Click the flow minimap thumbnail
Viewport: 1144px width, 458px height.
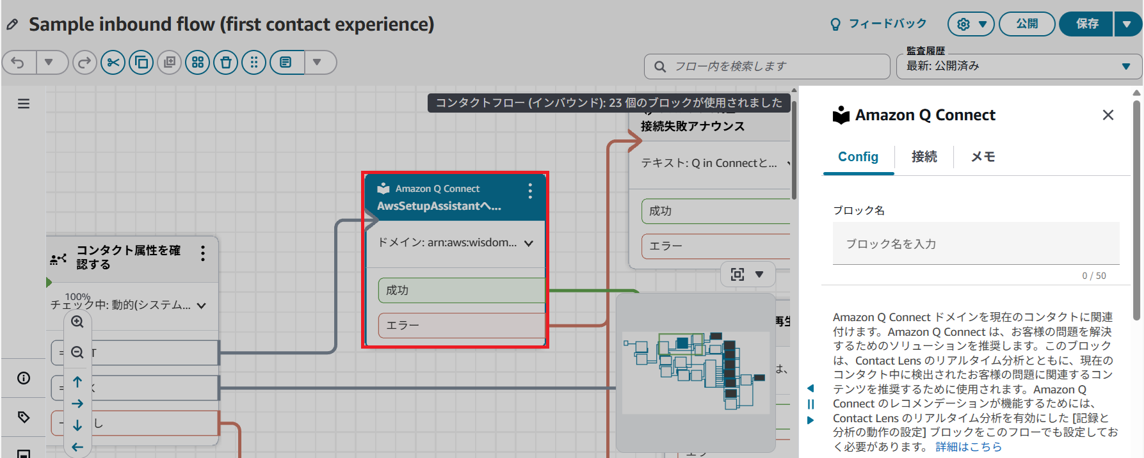(x=696, y=373)
